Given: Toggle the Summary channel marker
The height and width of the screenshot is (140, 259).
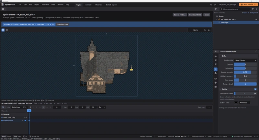Looking at the screenshot, I should pos(2,114).
